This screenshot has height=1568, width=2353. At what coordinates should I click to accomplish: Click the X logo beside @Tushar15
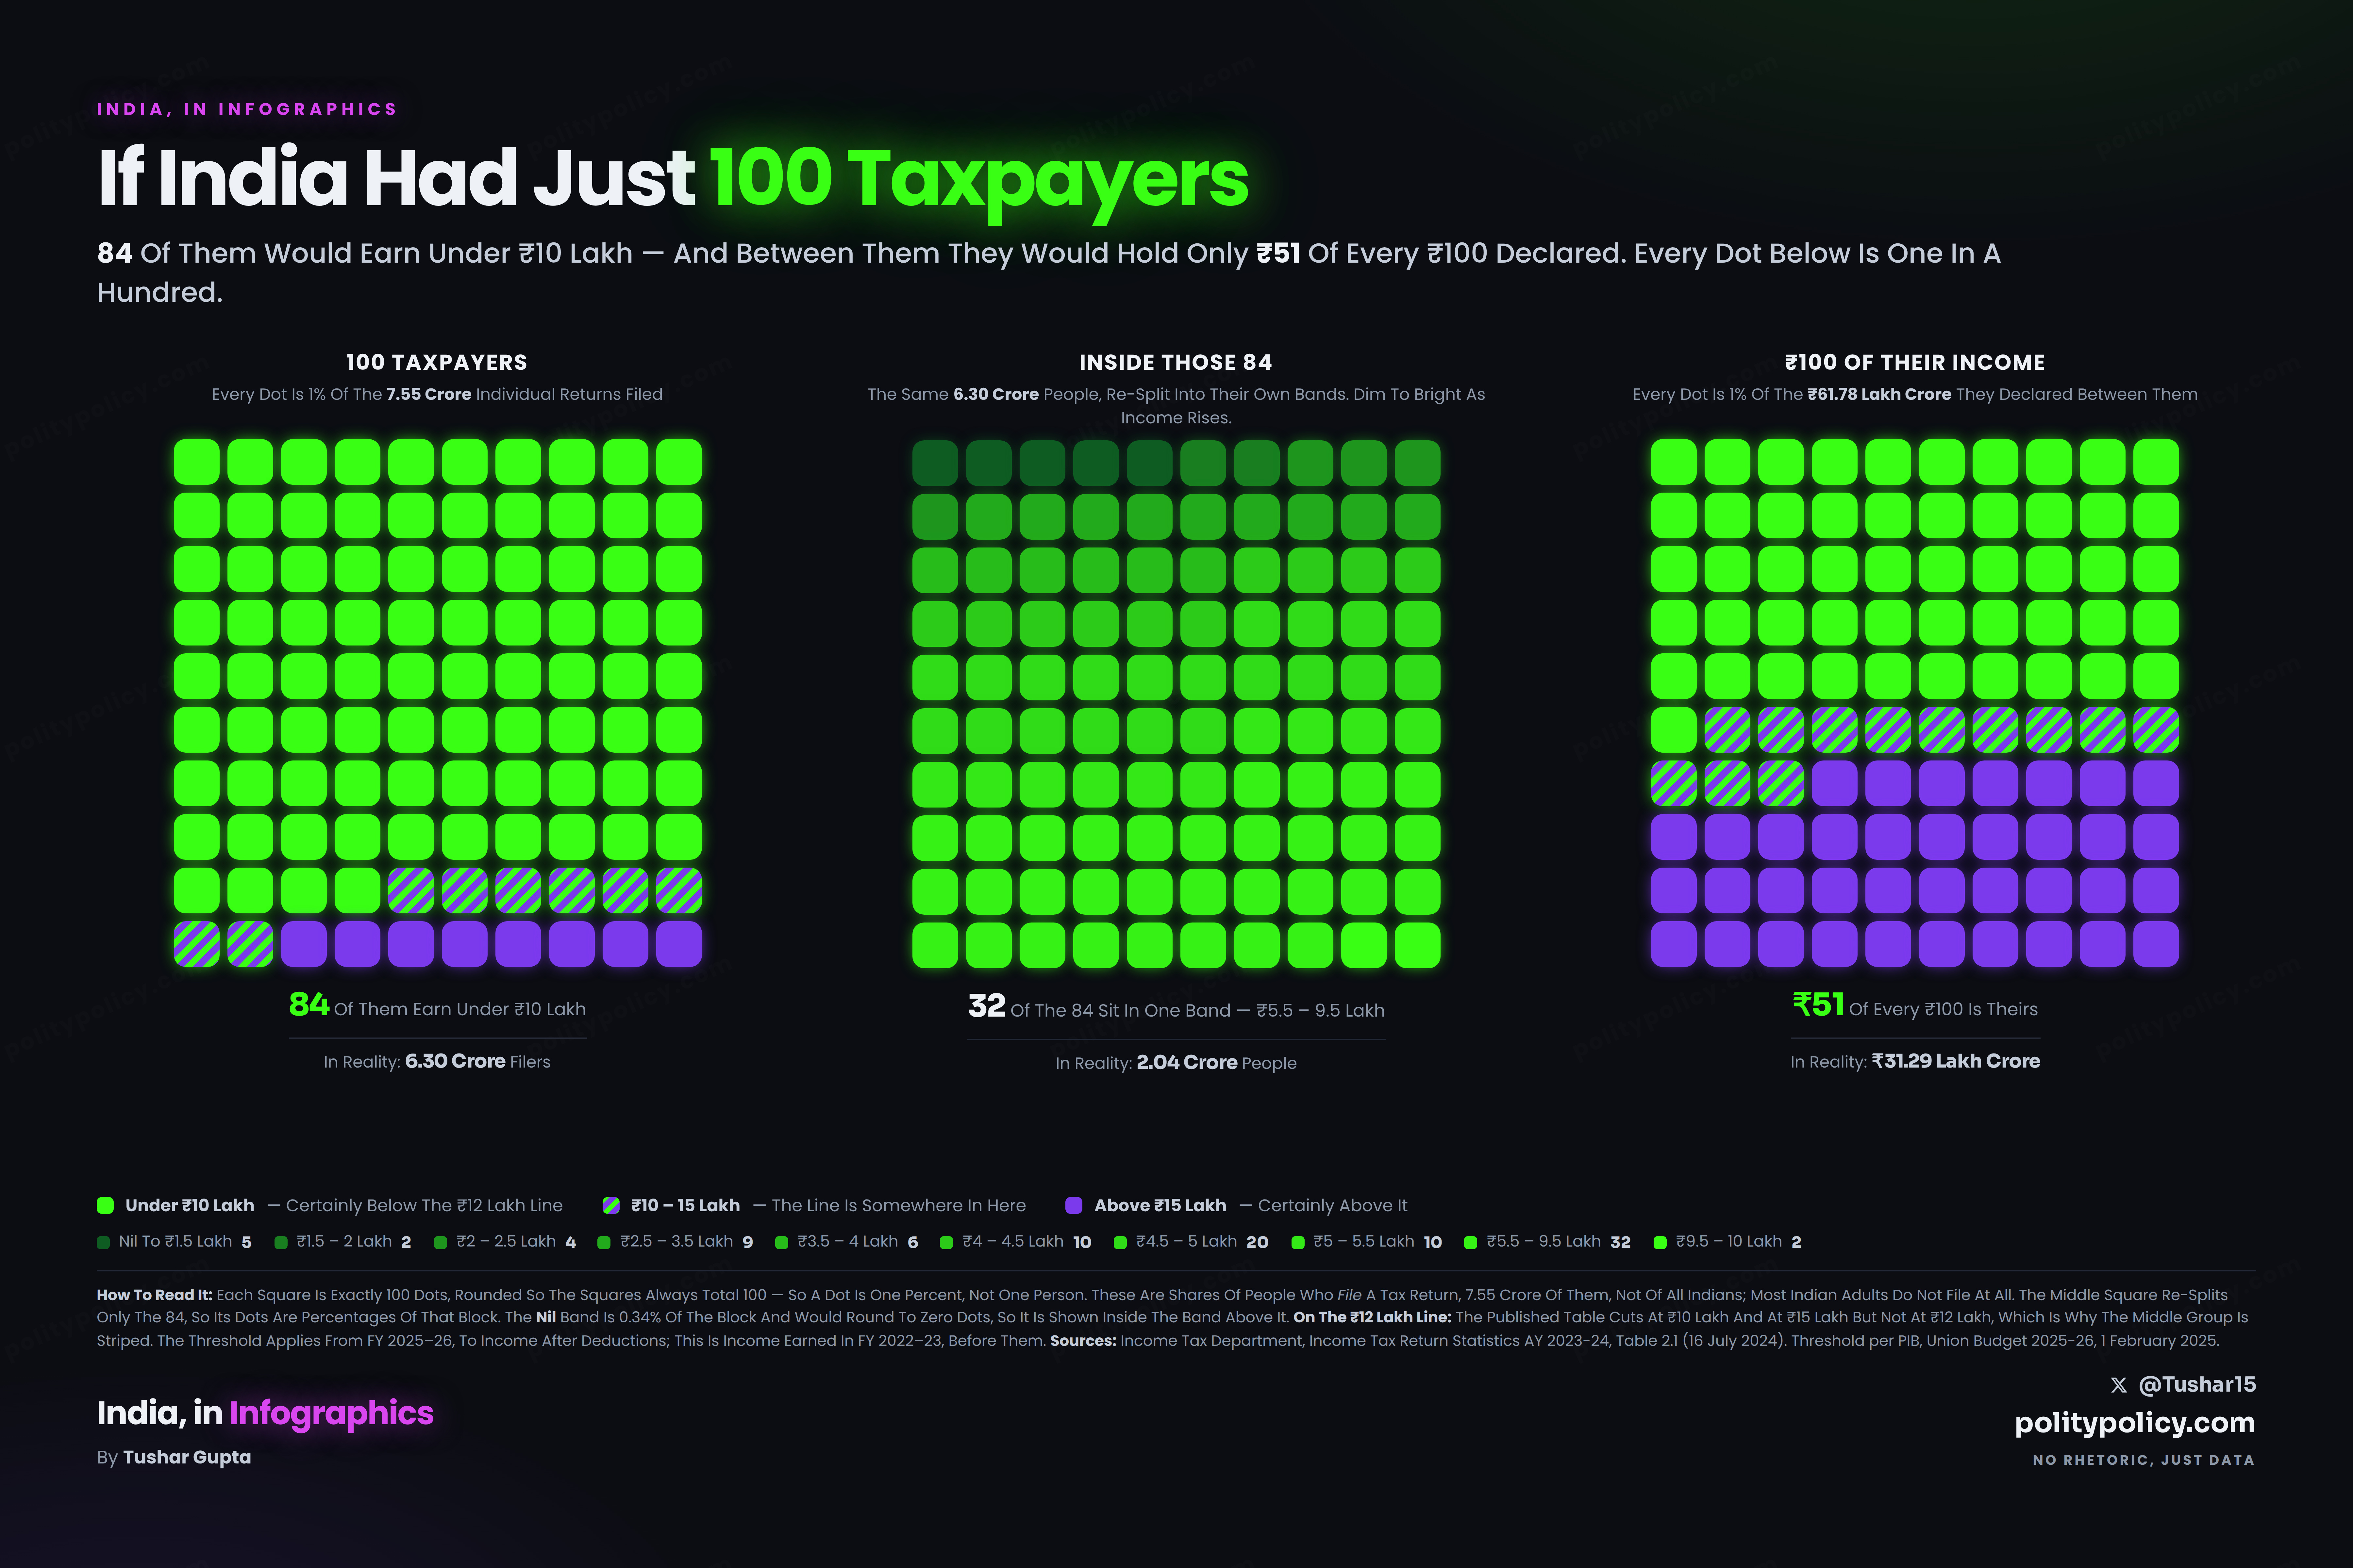[x=2118, y=1385]
